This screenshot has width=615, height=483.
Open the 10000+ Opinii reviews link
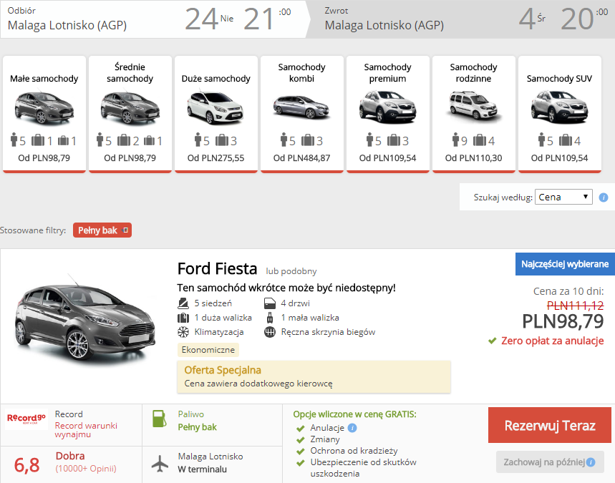coord(86,469)
